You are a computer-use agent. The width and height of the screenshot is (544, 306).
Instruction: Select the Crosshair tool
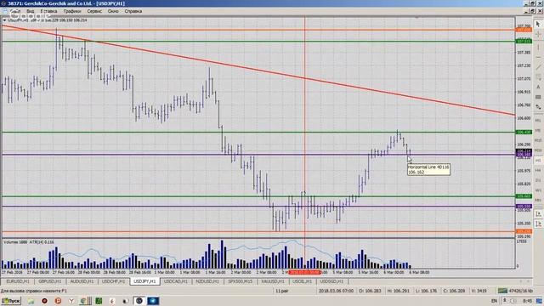click(538, 34)
